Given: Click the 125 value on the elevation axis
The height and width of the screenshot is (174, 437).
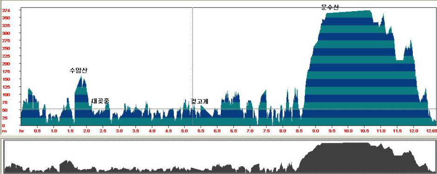Looking at the screenshot, I should [x=6, y=87].
